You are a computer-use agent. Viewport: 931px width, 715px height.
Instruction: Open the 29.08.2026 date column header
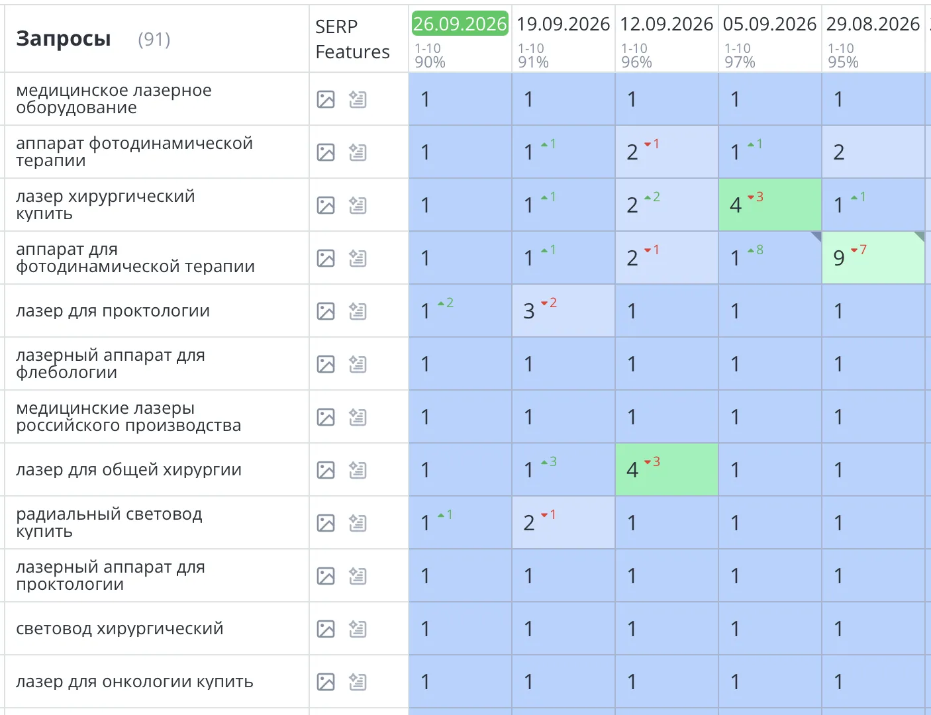pyautogui.click(x=873, y=24)
